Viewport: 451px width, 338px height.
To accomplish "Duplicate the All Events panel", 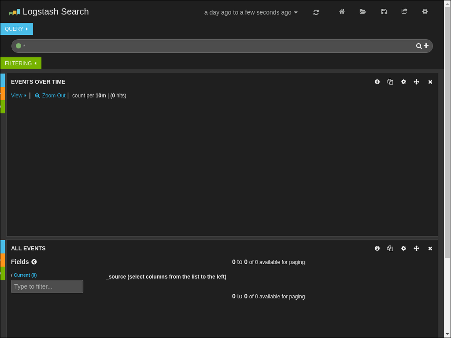I will 390,248.
